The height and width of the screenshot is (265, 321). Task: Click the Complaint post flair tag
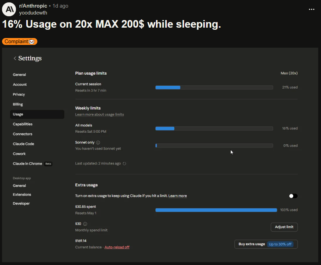pyautogui.click(x=20, y=41)
